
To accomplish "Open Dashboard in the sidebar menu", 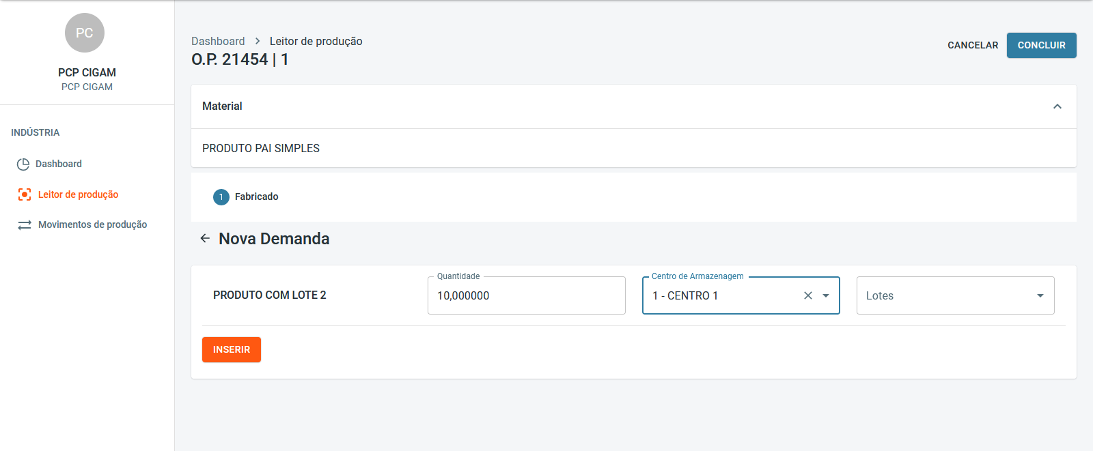I will (x=59, y=164).
